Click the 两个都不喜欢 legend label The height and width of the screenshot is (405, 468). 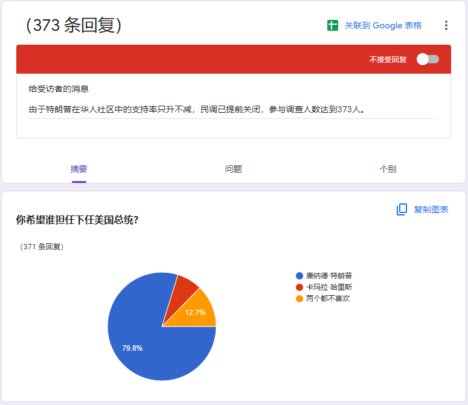tap(328, 299)
